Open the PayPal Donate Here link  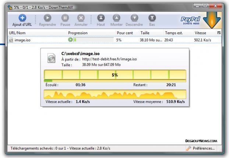coord(190,21)
